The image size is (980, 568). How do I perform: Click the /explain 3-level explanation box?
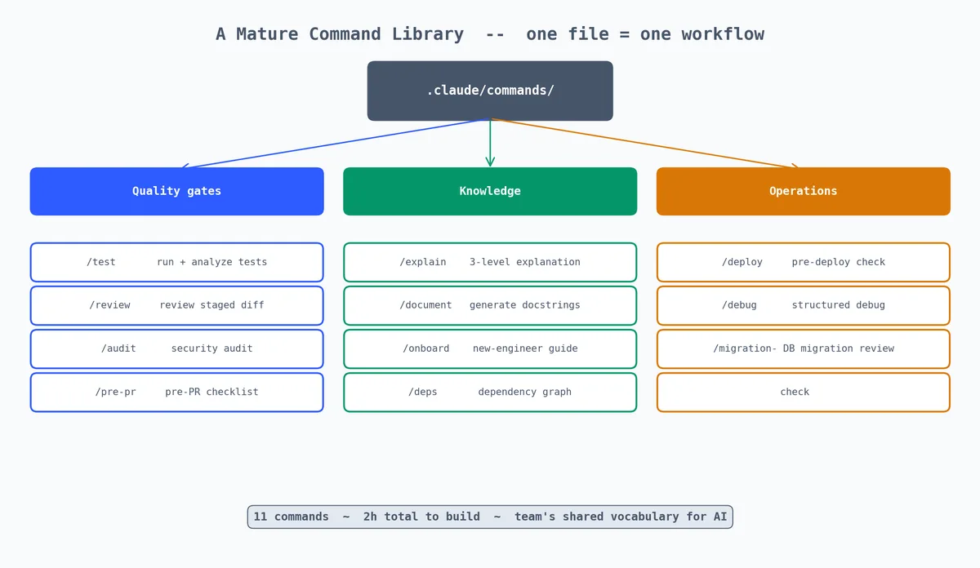(490, 262)
